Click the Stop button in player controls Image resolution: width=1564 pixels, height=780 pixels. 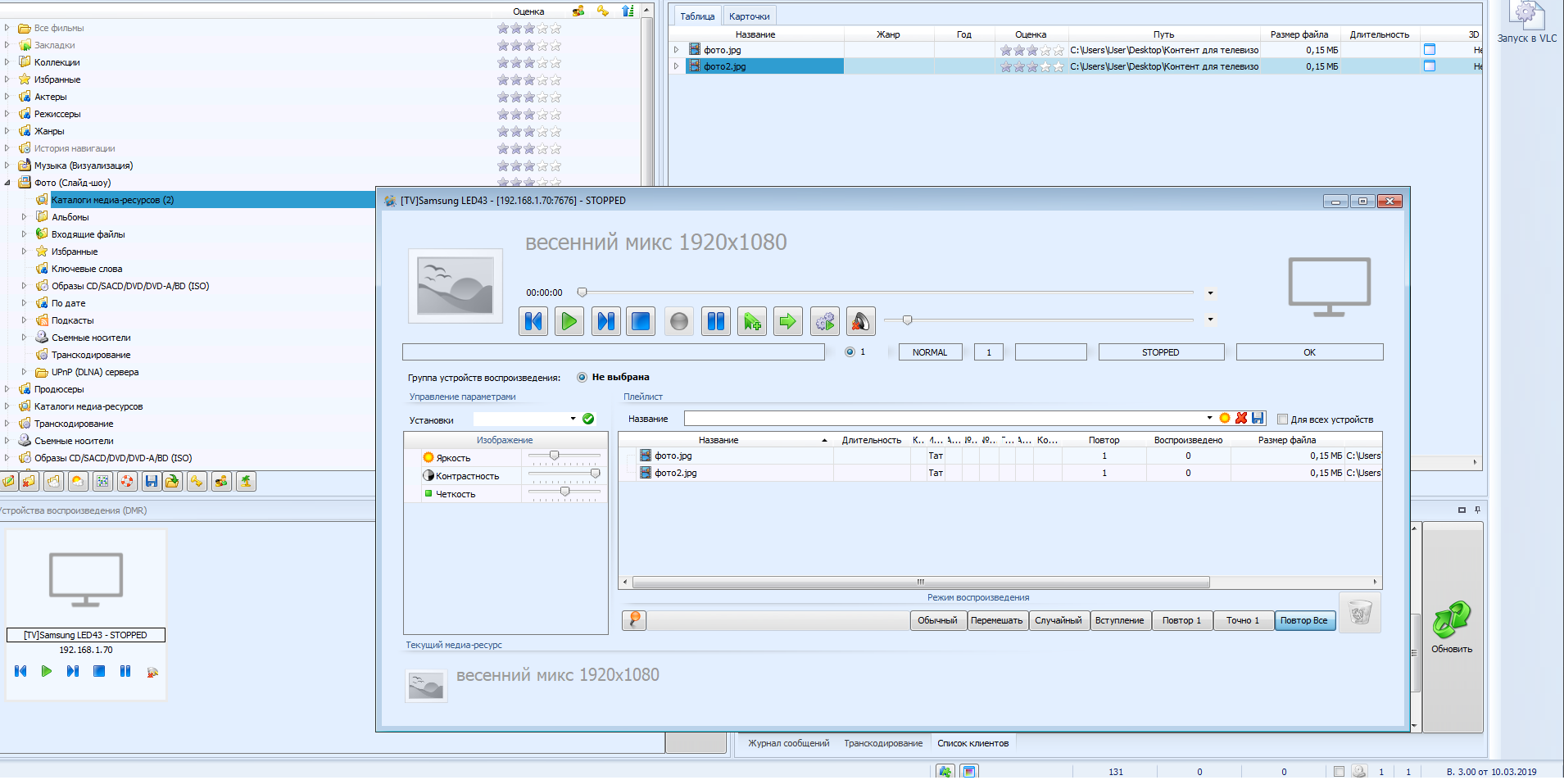click(x=641, y=322)
